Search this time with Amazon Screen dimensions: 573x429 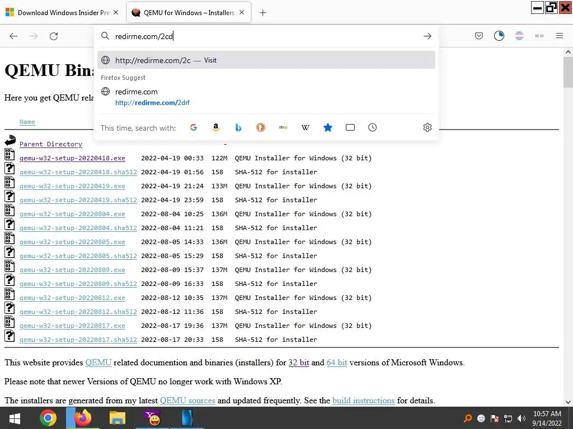[x=216, y=127]
